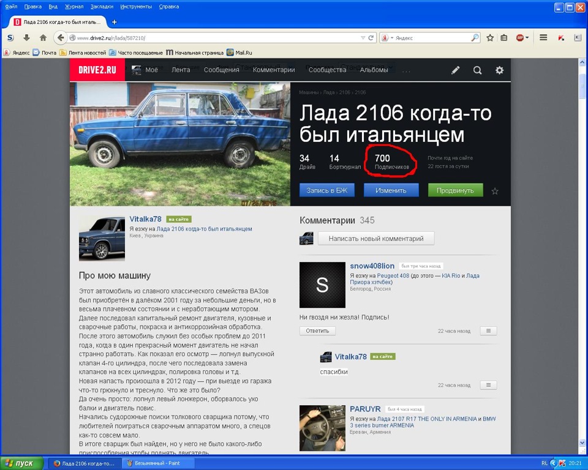Open the Firefox hamburger menu
Viewport: 588px width, 470px height.
point(543,37)
